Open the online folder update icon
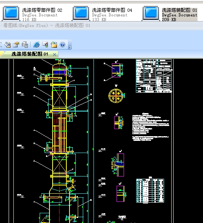The height and width of the screenshot is (223, 203). point(54,45)
